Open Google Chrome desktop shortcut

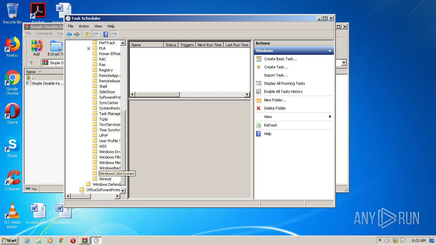(12, 83)
